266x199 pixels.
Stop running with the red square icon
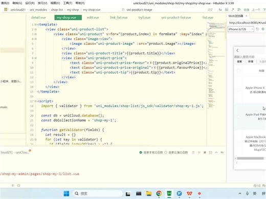tap(205, 153)
